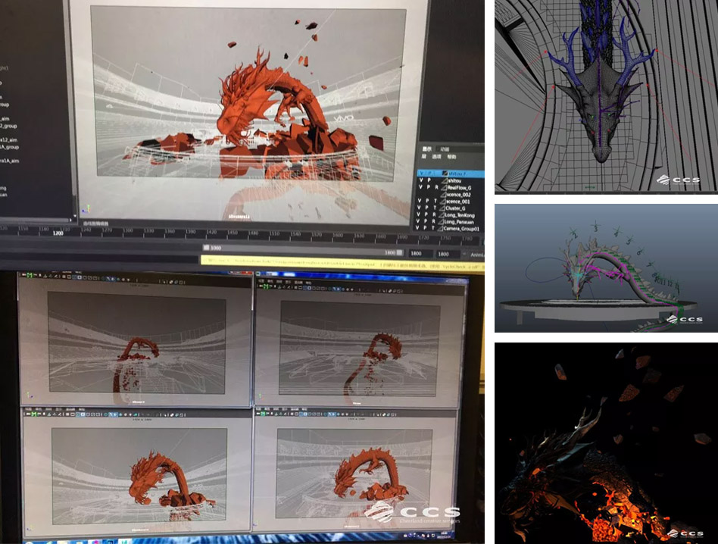Click the playback end time field 1800
Image resolution: width=718 pixels, height=544 pixels.
coord(420,254)
